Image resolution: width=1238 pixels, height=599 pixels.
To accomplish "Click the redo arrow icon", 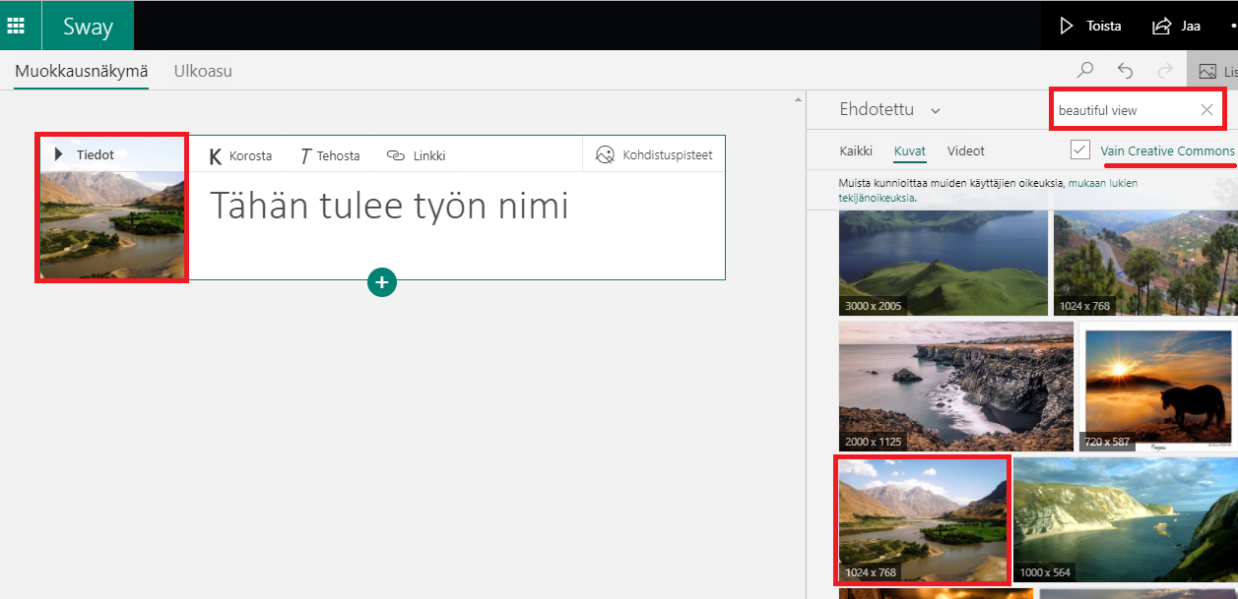I will point(1165,71).
